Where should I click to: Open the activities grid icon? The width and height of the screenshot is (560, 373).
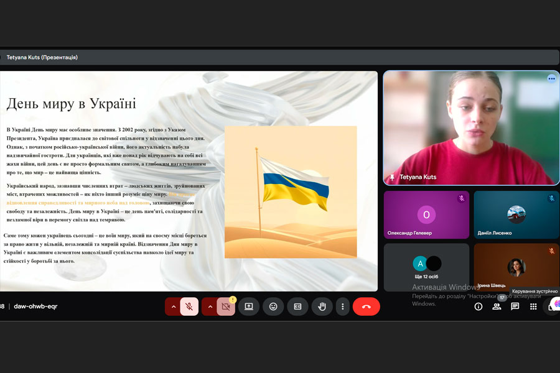(533, 306)
